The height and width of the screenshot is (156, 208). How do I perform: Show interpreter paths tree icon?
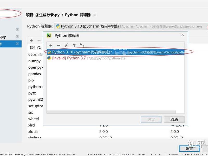(82, 45)
